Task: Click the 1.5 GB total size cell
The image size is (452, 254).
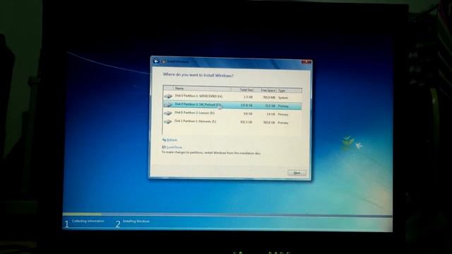Action: click(x=248, y=97)
